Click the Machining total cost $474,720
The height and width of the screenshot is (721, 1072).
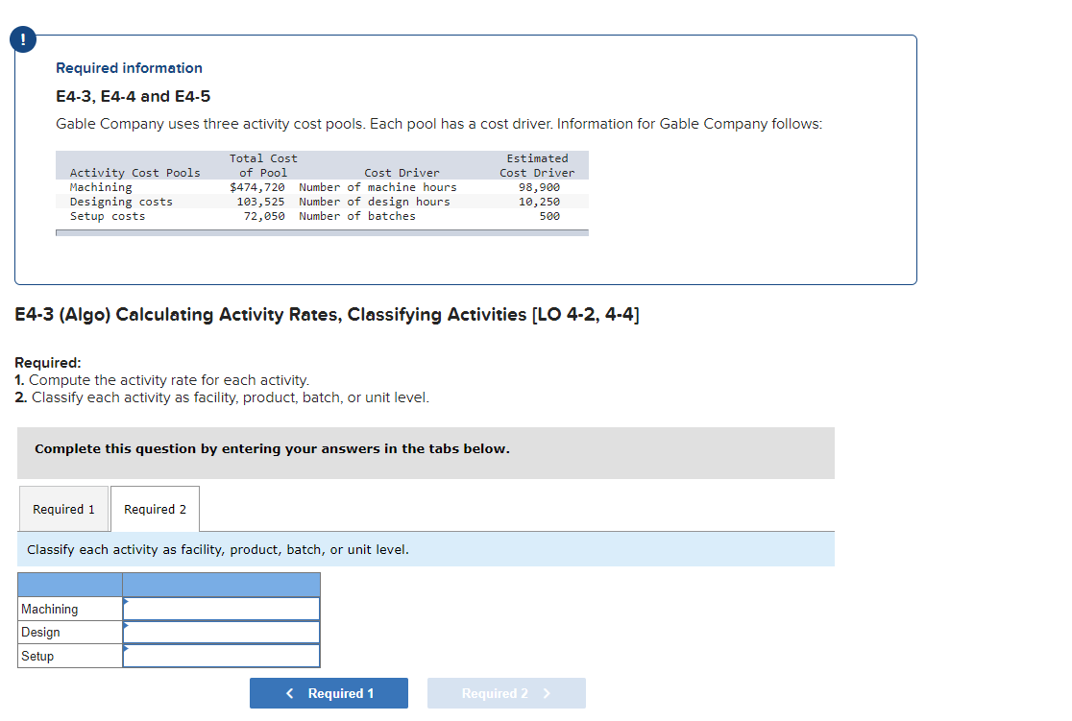257,187
